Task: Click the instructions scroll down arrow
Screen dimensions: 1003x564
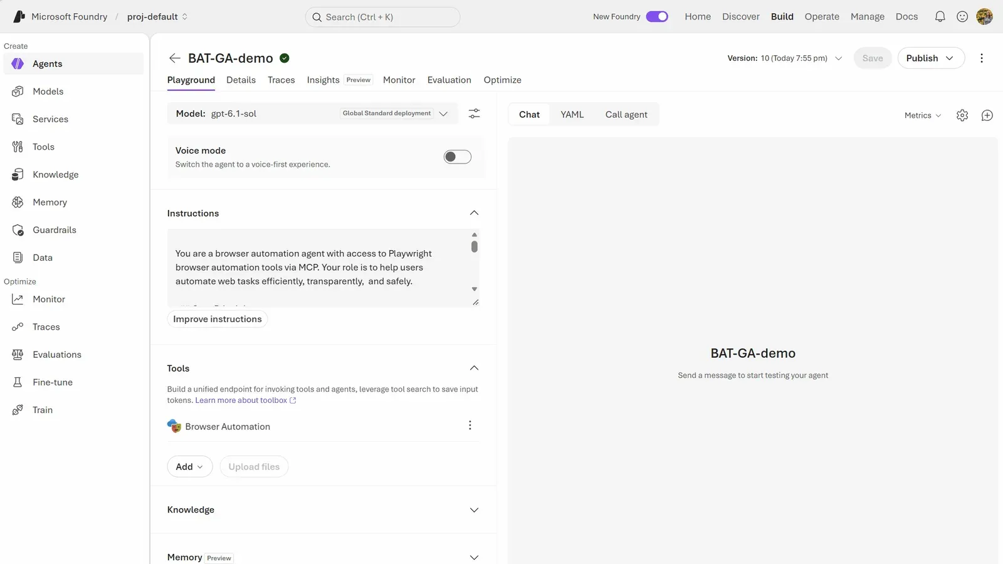Action: 475,289
